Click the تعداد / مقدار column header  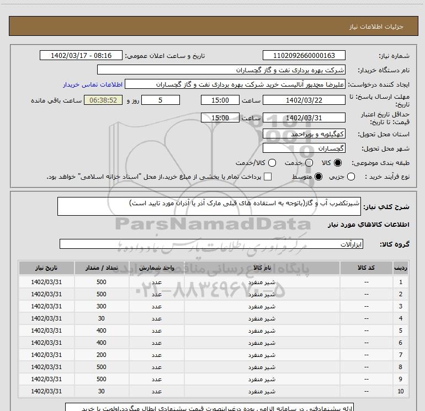point(102,268)
